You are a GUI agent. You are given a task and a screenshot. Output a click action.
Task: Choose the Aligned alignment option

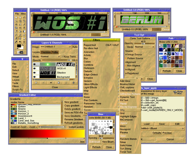tap(126, 70)
